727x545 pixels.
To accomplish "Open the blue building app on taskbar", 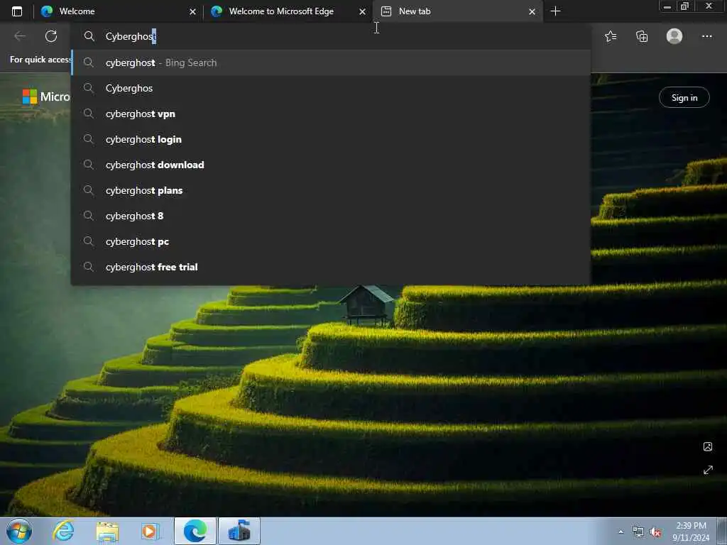I will [x=239, y=531].
